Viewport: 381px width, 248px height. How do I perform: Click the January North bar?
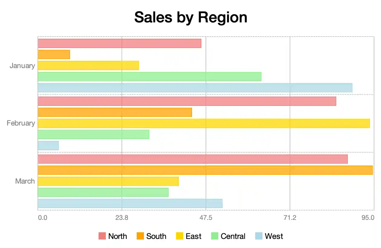coord(119,43)
